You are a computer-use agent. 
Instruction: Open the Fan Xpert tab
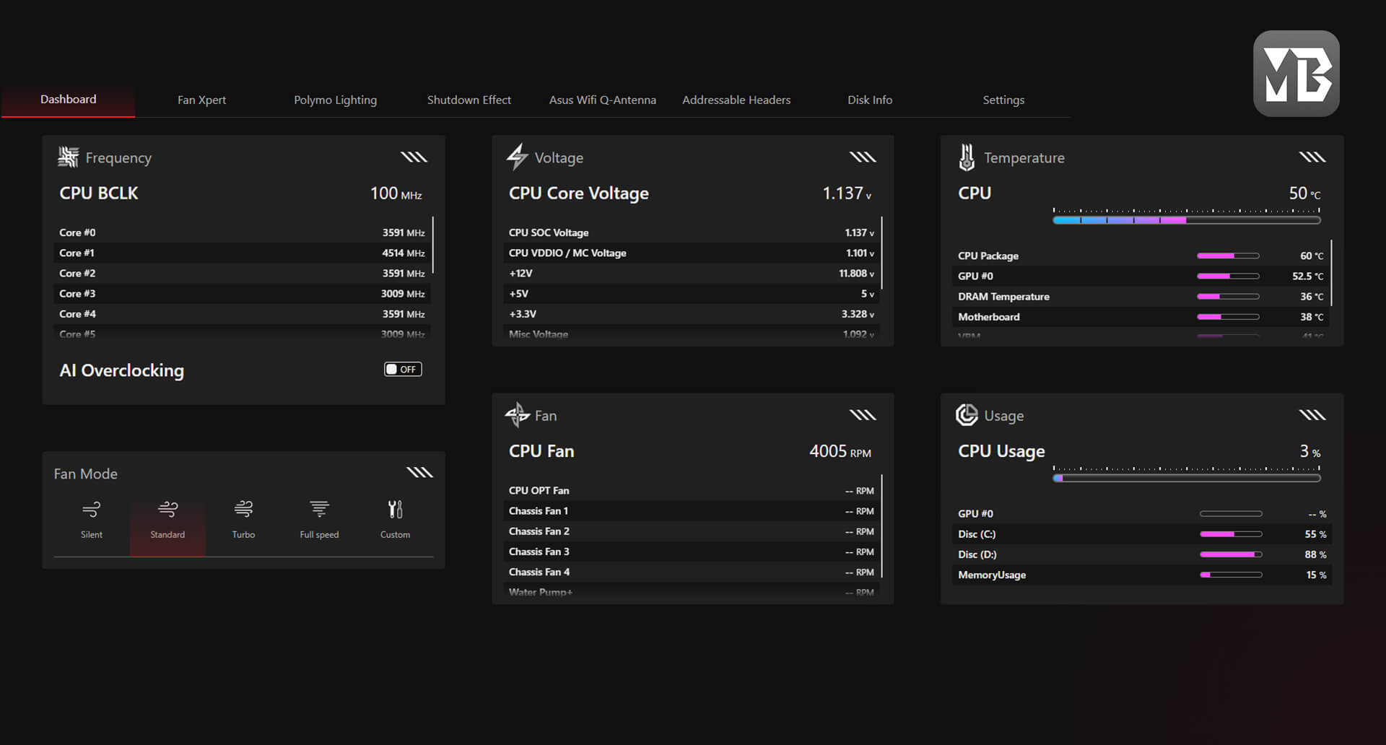point(201,100)
